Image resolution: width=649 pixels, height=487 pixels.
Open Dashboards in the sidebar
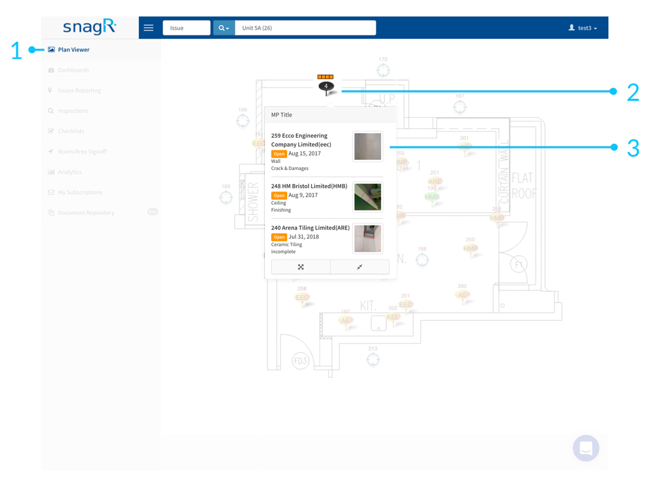101,70
